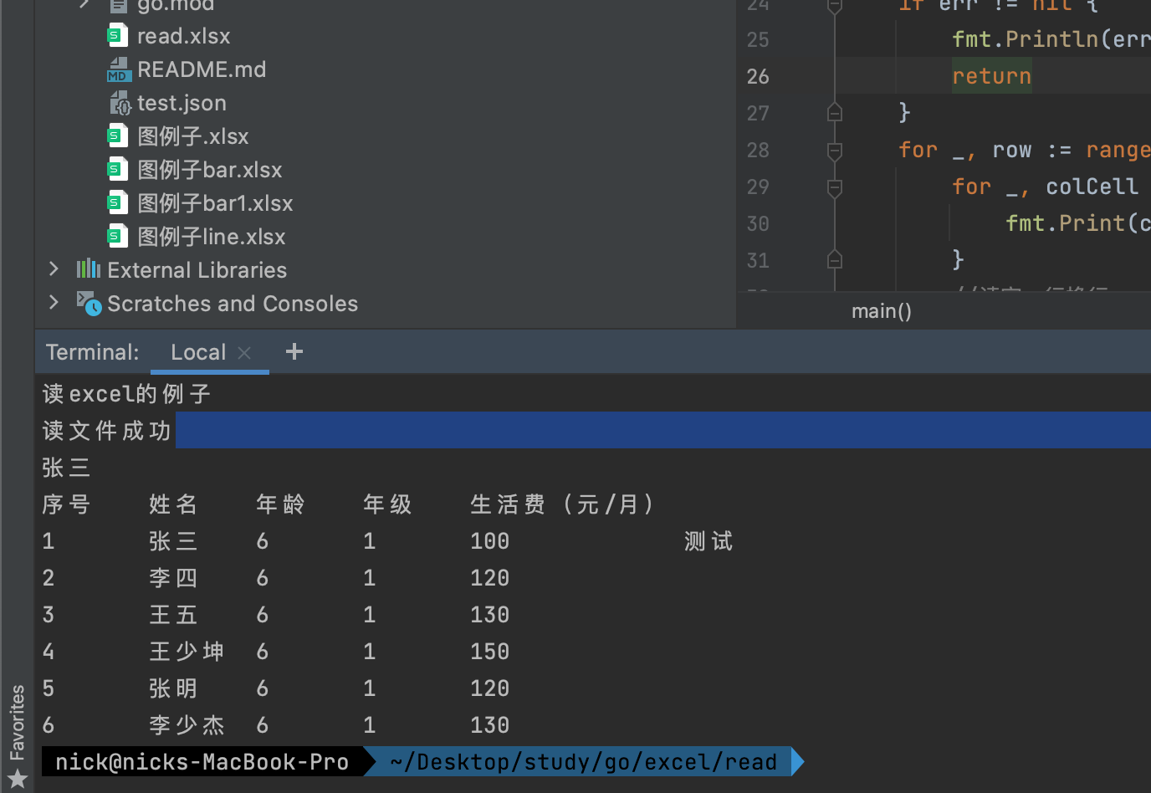Screen dimensions: 1151x793
Task: Click the Terminal: panel label
Action: pos(92,352)
